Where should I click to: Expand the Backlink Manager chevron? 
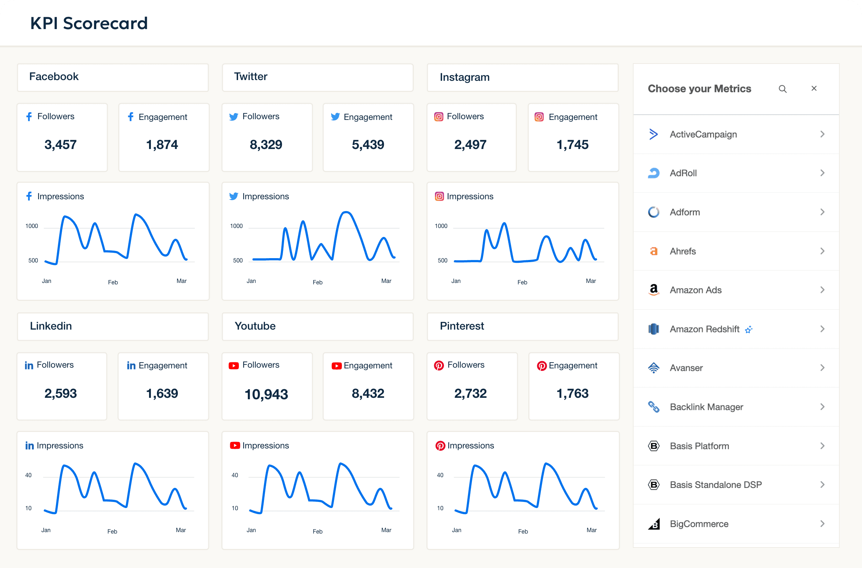[822, 406]
